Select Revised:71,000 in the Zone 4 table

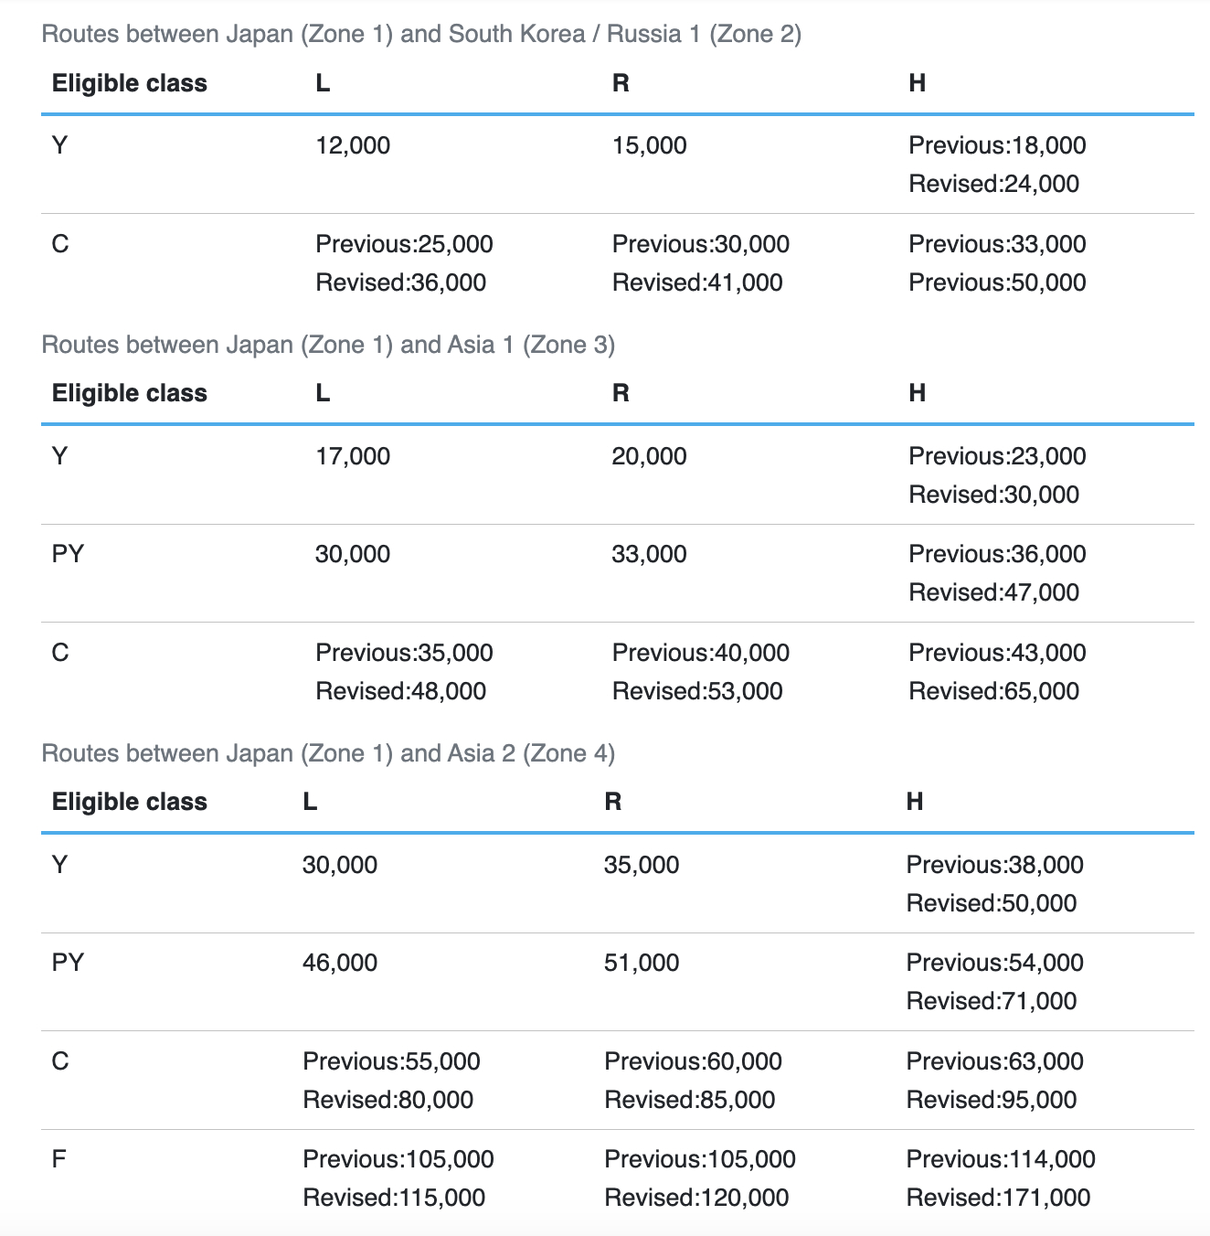coord(992,1001)
